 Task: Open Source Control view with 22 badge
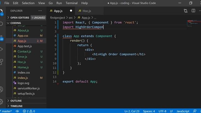(x=1, y=38)
